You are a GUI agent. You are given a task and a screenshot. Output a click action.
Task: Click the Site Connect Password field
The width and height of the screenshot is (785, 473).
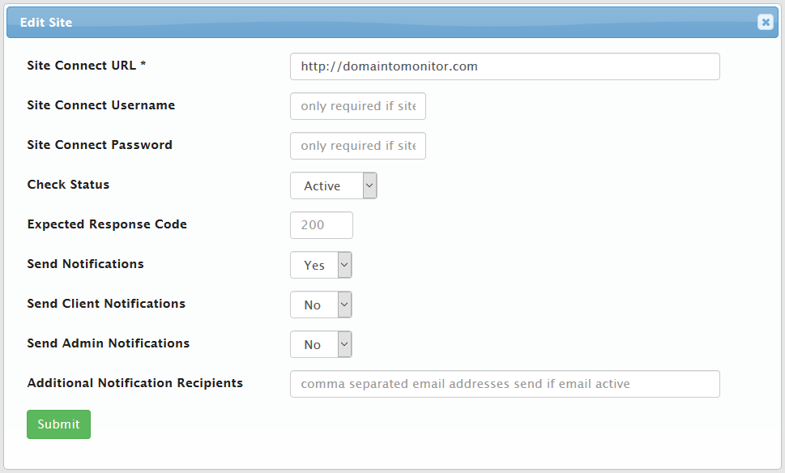pyautogui.click(x=357, y=146)
